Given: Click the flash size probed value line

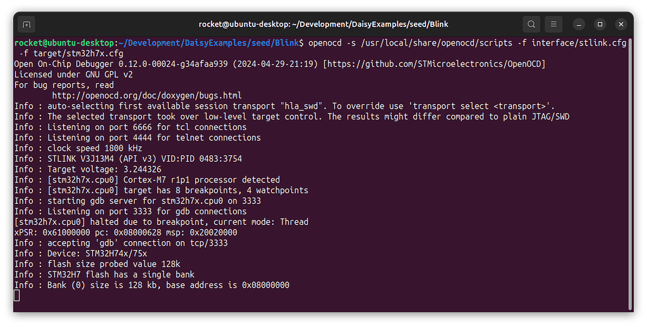Looking at the screenshot, I should click(x=97, y=264).
